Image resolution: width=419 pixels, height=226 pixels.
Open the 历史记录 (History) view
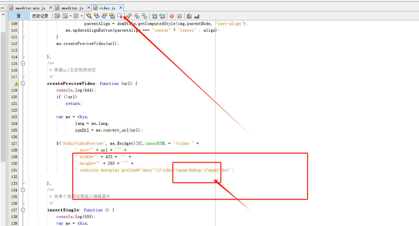click(x=40, y=16)
